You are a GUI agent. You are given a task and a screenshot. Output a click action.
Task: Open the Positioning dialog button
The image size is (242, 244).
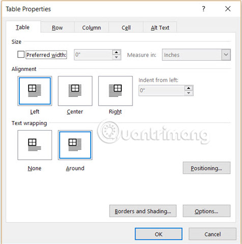coord(206,168)
